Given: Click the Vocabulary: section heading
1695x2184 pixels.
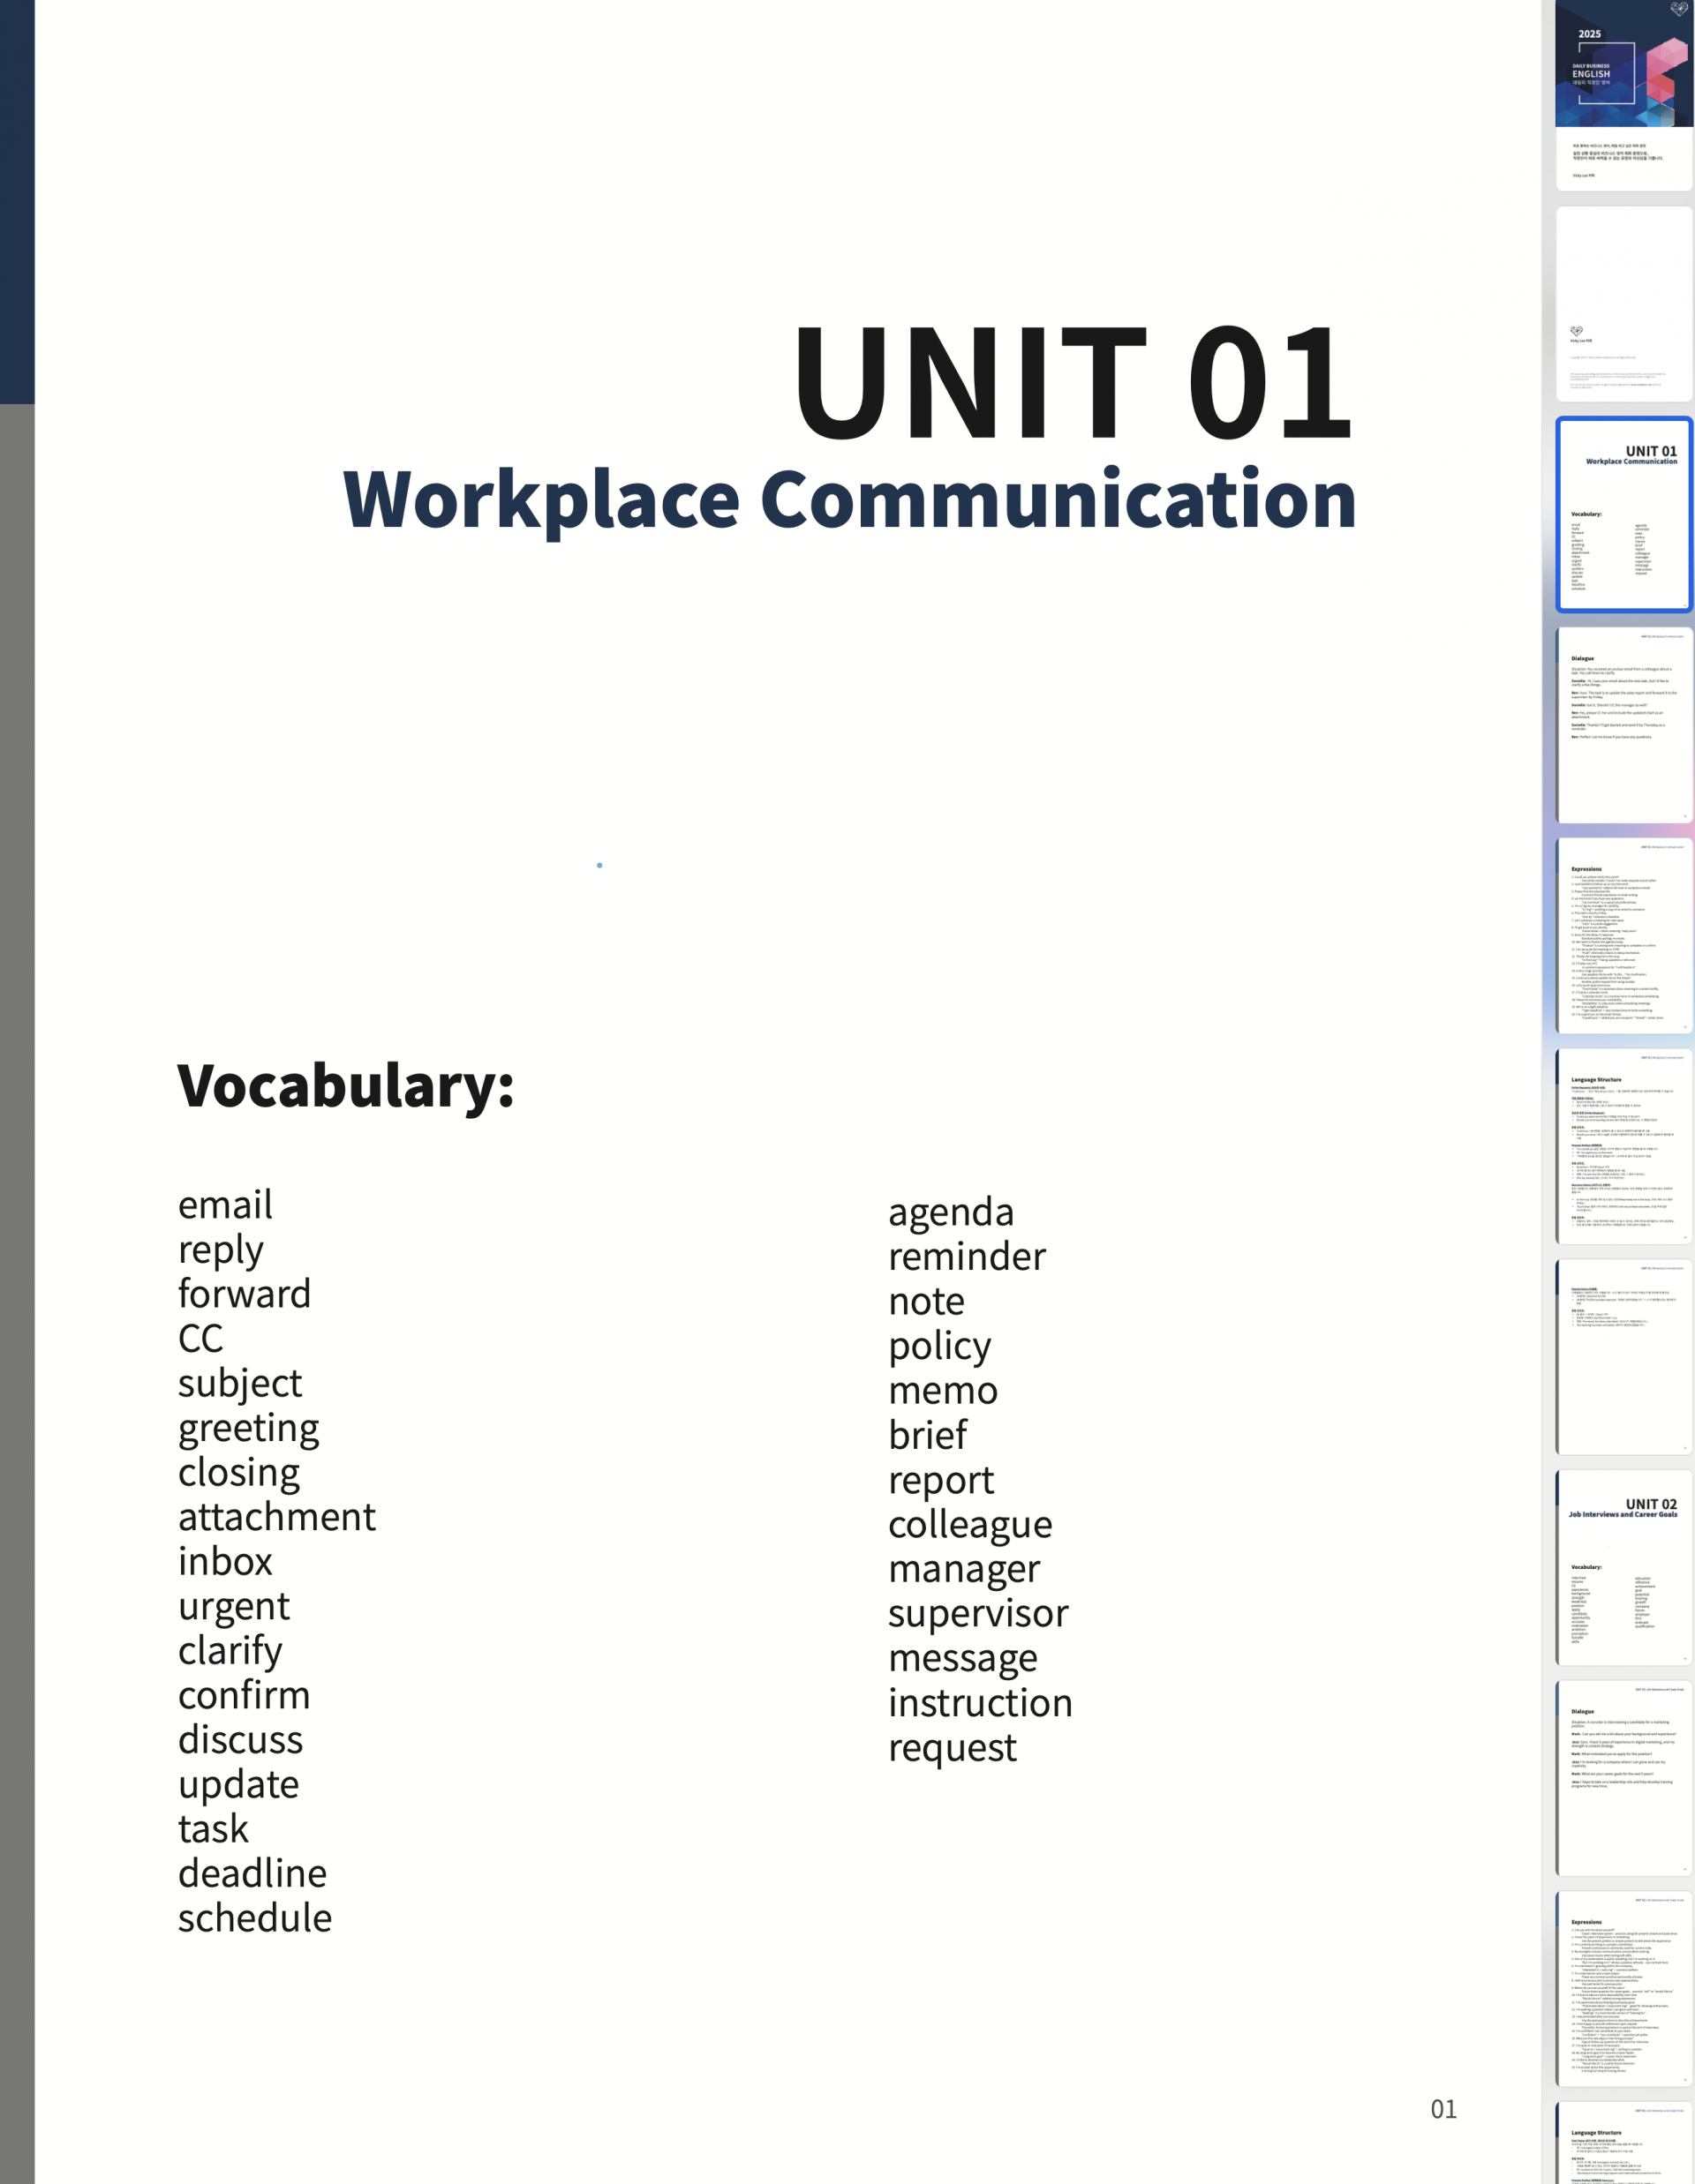Looking at the screenshot, I should pyautogui.click(x=345, y=1085).
